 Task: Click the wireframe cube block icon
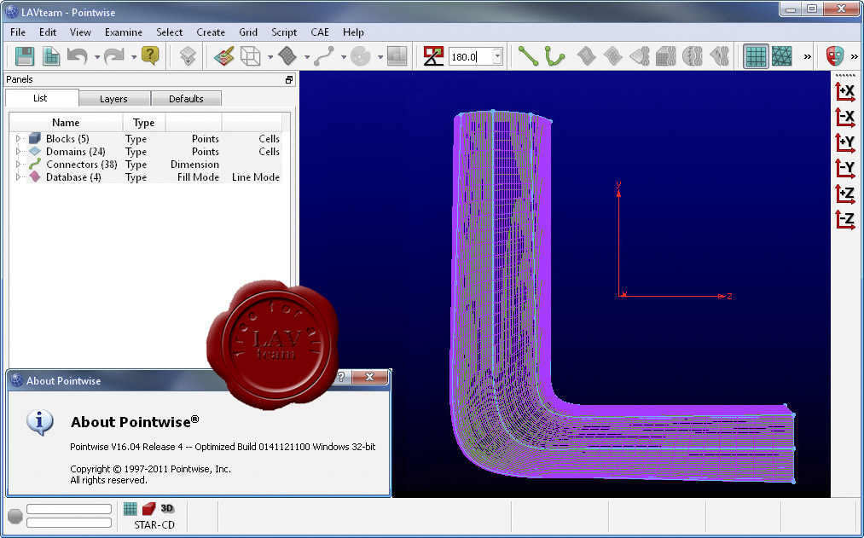pyautogui.click(x=251, y=56)
